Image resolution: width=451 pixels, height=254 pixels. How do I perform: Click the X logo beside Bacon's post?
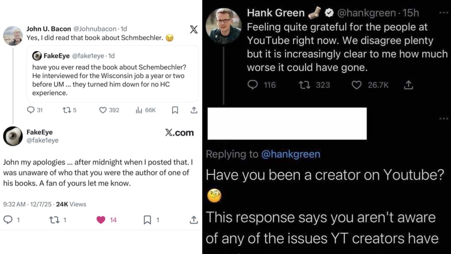pyautogui.click(x=194, y=29)
